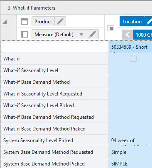
Task: Select System Base Demand Method Requested row
Action: [55, 152]
